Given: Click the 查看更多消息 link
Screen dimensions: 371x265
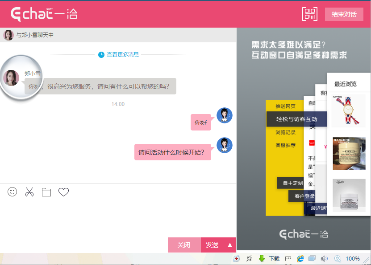Looking at the screenshot, I should tap(123, 55).
